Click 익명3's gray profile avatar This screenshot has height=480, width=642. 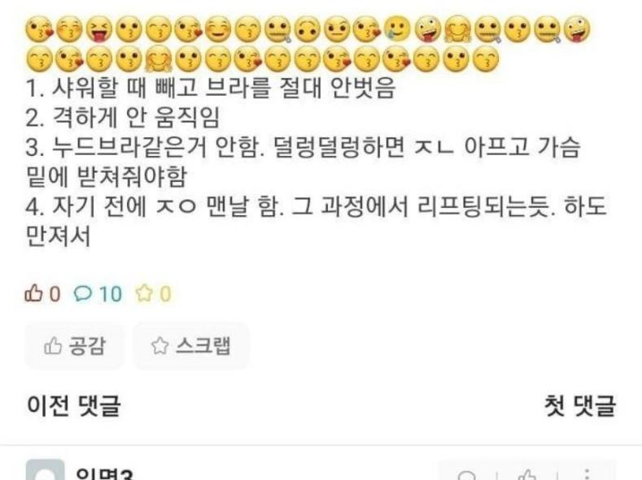point(45,469)
